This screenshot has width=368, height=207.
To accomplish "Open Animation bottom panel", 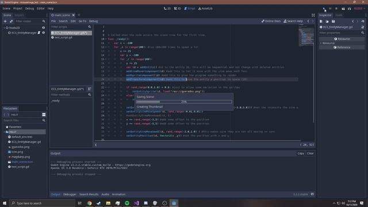I will [x=118, y=194].
